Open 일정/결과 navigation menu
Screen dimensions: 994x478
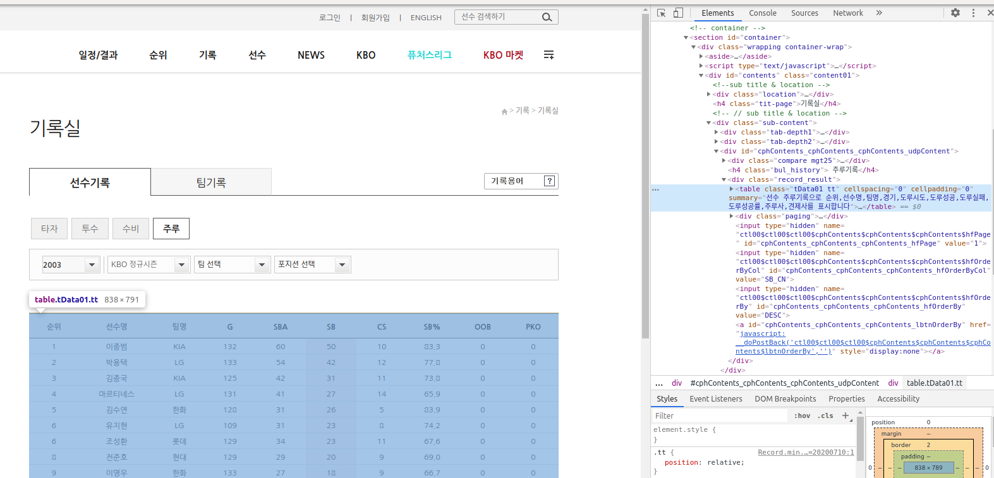point(98,55)
